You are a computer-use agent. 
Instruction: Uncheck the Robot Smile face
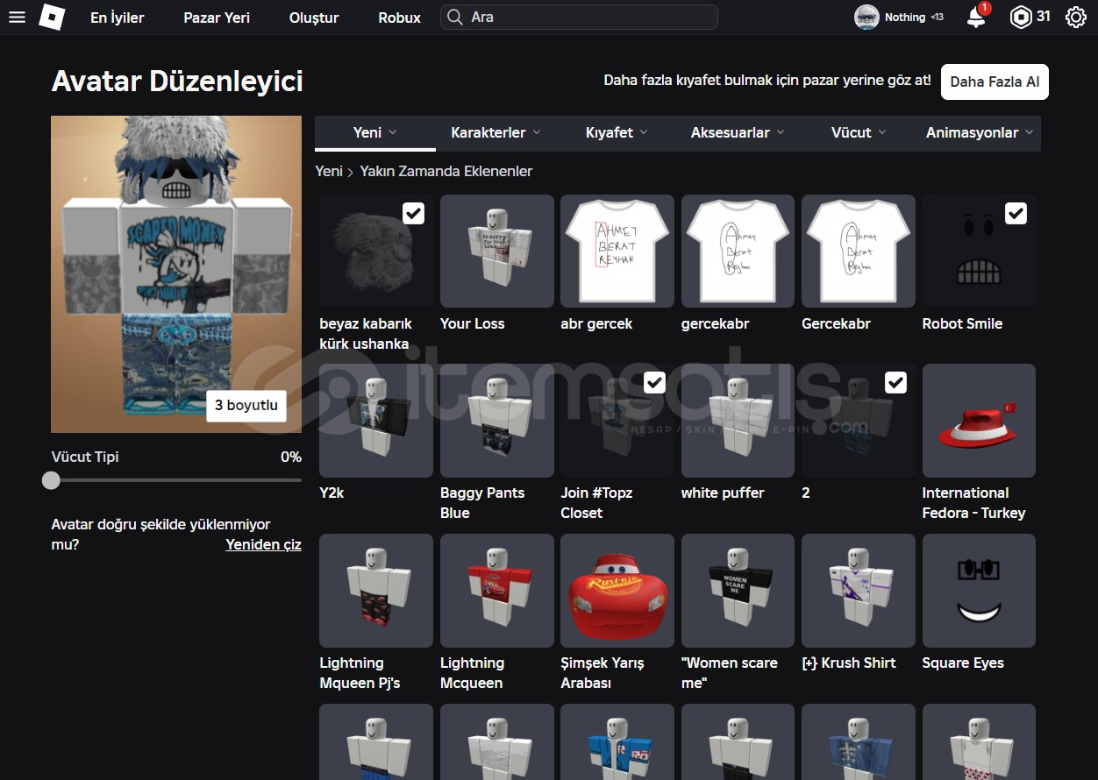(x=1016, y=213)
